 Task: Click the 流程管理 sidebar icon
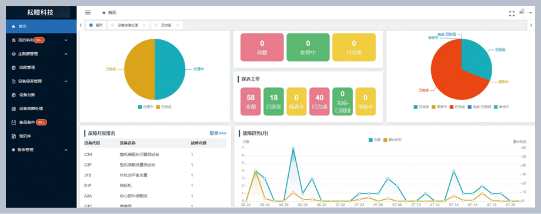pyautogui.click(x=14, y=67)
